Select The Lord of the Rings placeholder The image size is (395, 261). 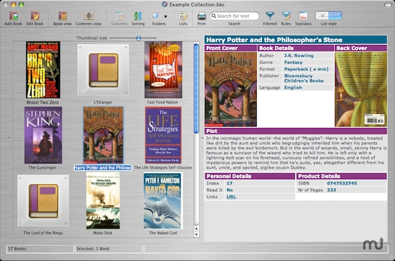(x=43, y=200)
